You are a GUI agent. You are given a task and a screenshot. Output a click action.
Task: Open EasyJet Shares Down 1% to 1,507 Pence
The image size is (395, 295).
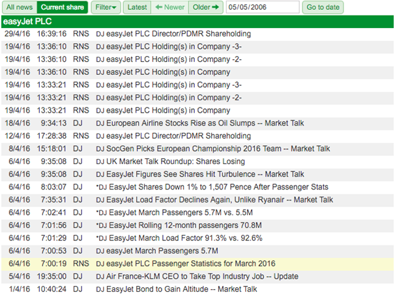[212, 187]
